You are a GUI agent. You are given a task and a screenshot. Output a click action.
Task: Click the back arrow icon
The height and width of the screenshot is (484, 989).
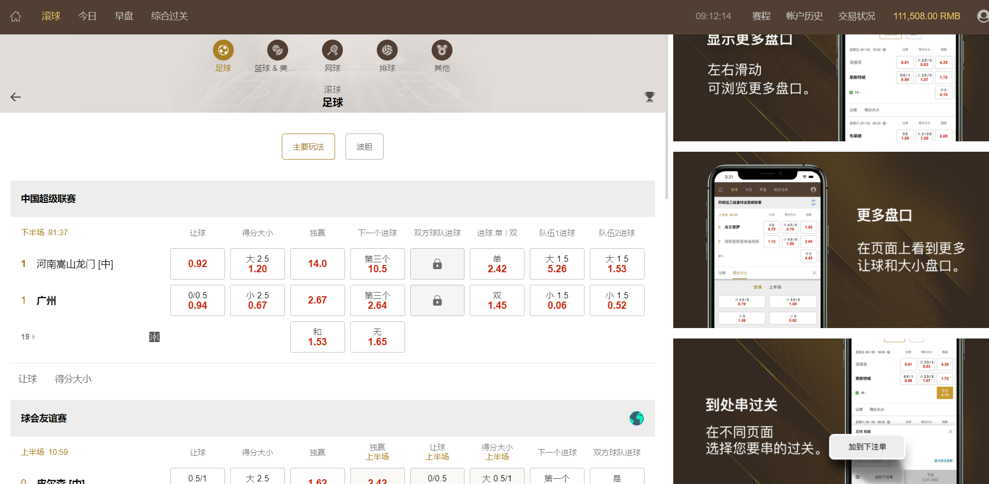[x=16, y=97]
